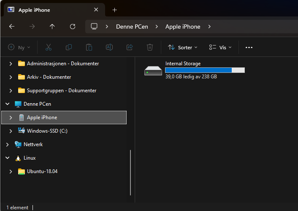This screenshot has height=211, width=298.
Task: Click the PC monitor icon in address bar
Action: pos(94,27)
